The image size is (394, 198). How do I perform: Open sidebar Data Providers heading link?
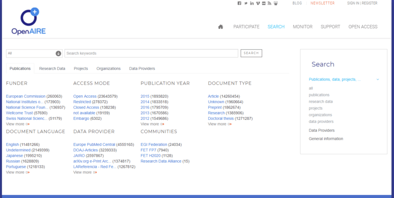pyautogui.click(x=322, y=130)
